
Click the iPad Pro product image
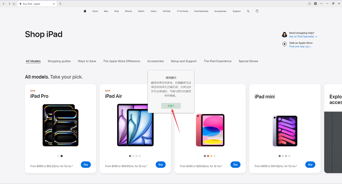[60, 125]
